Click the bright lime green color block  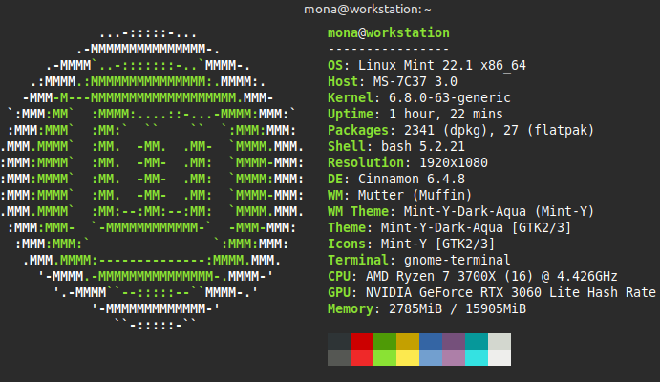(385, 357)
